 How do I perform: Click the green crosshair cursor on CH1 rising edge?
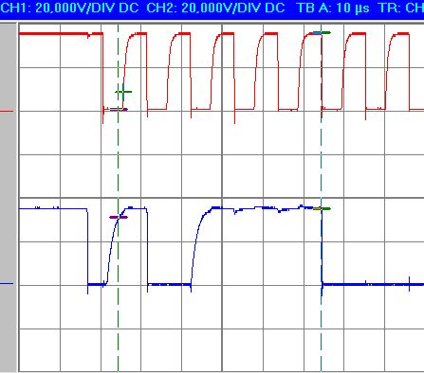pos(123,92)
